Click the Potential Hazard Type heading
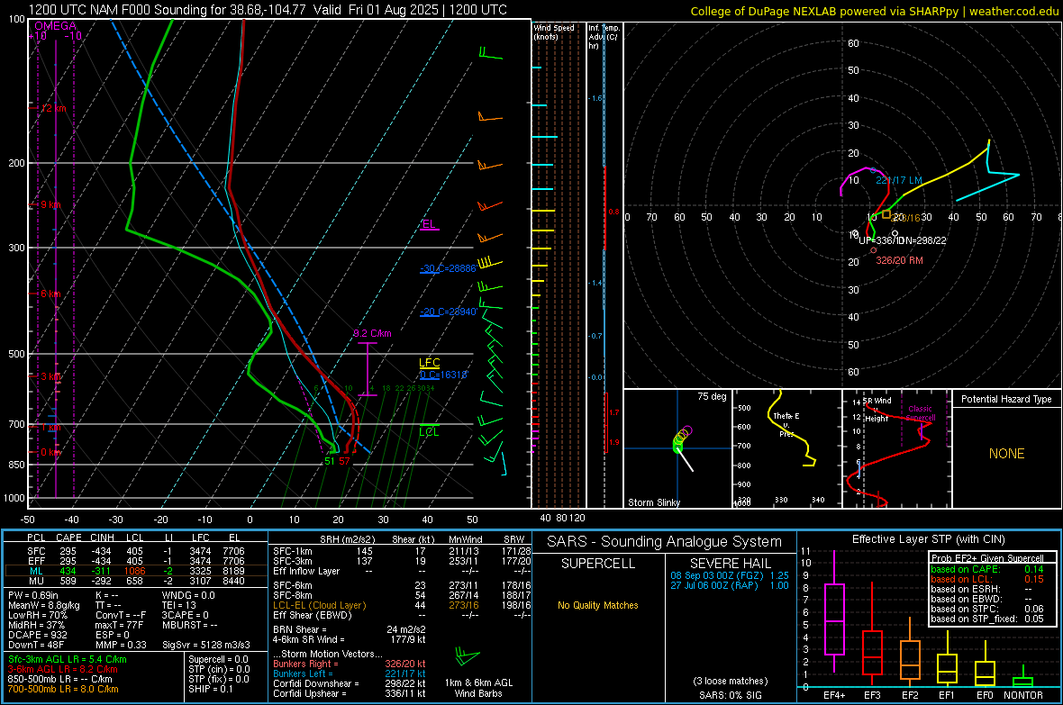The height and width of the screenshot is (705, 1063). pyautogui.click(x=1006, y=399)
